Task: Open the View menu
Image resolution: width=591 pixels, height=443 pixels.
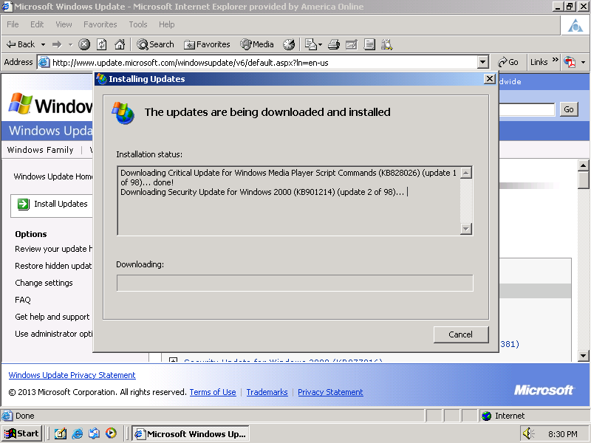Action: coord(64,24)
